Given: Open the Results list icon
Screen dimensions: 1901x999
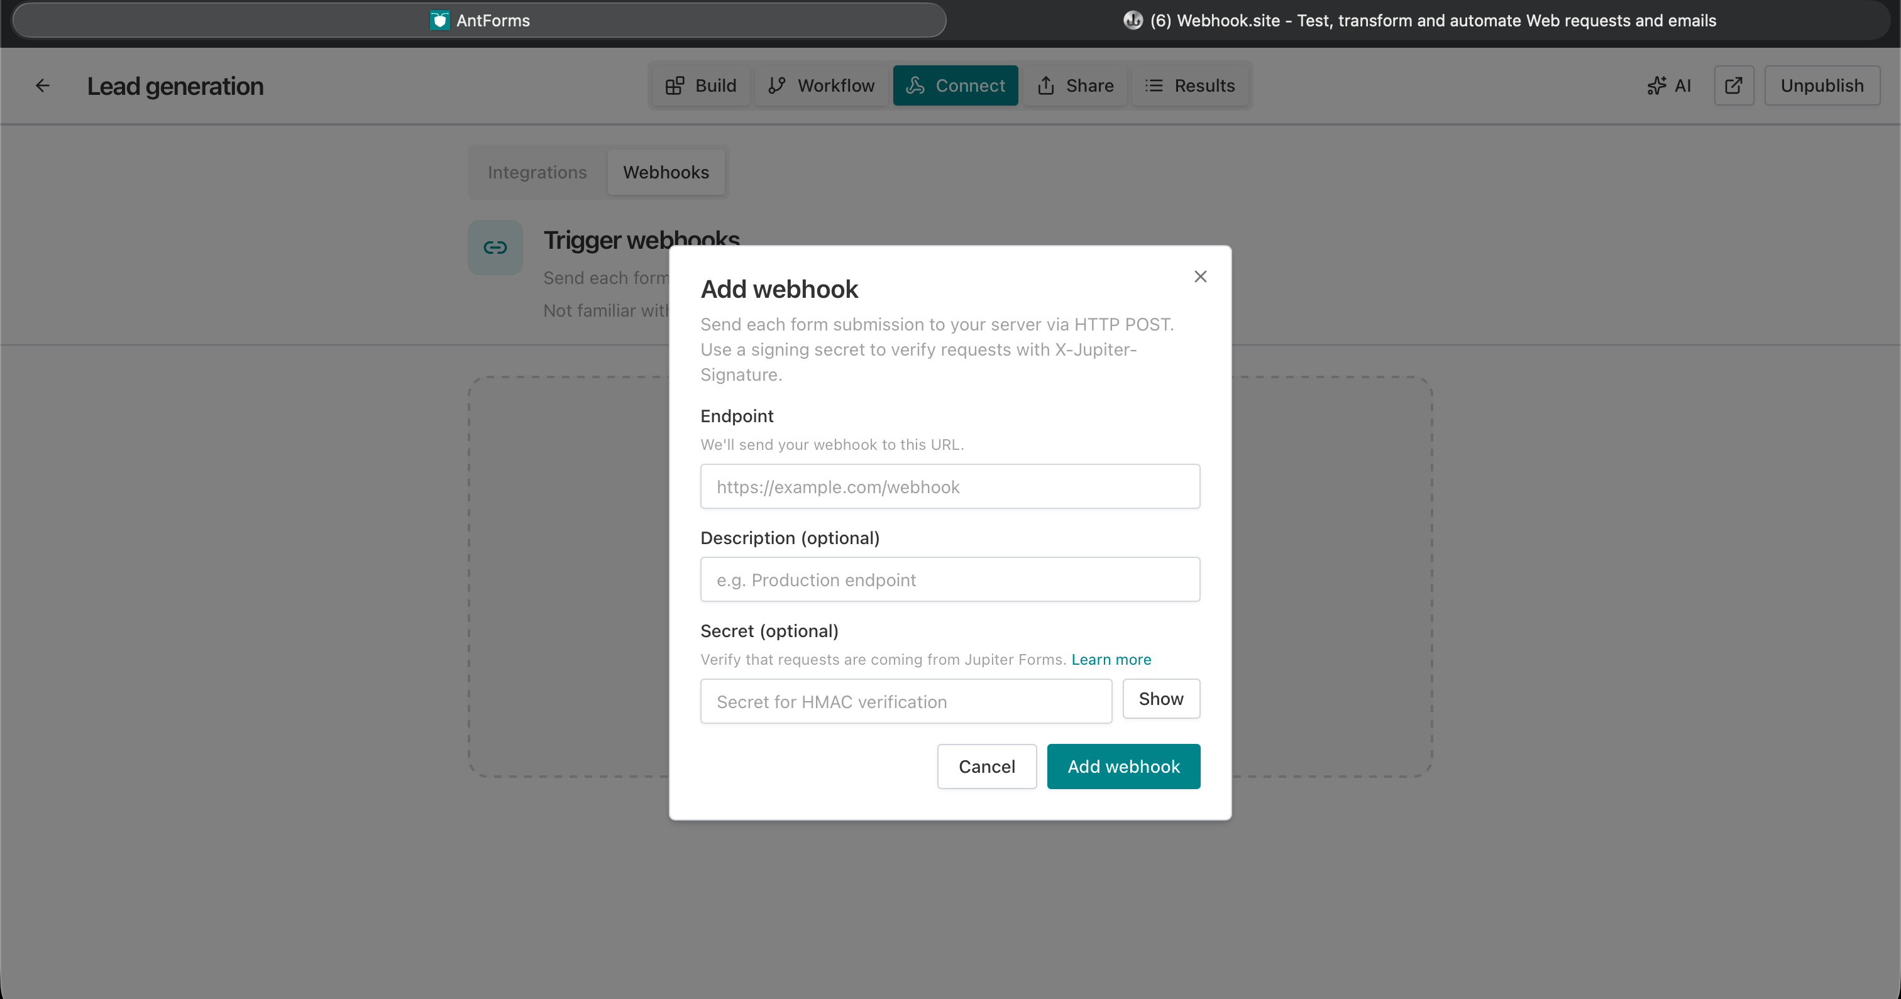Looking at the screenshot, I should [1153, 85].
